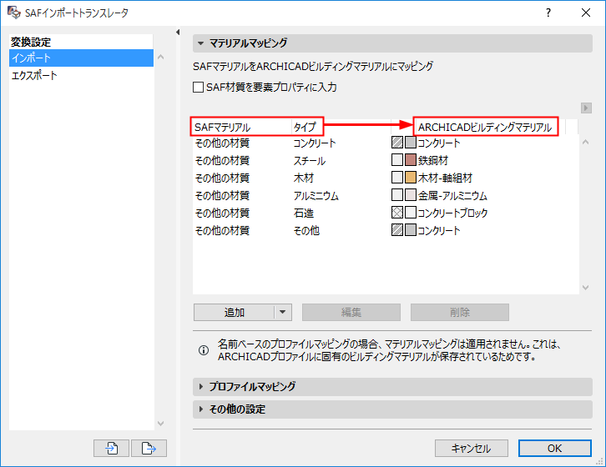Toggle SAF材質を要素プロパティに入力 checkbox

click(x=199, y=87)
